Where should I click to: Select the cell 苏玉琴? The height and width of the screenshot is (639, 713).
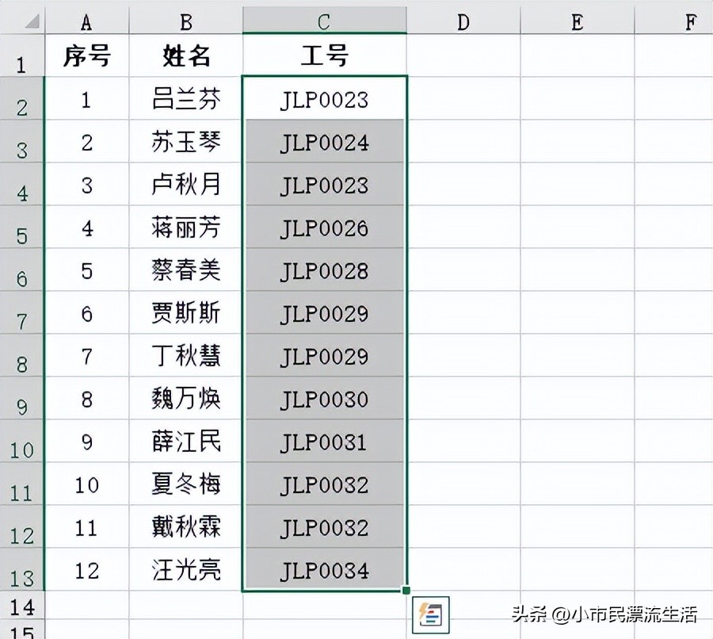click(186, 141)
